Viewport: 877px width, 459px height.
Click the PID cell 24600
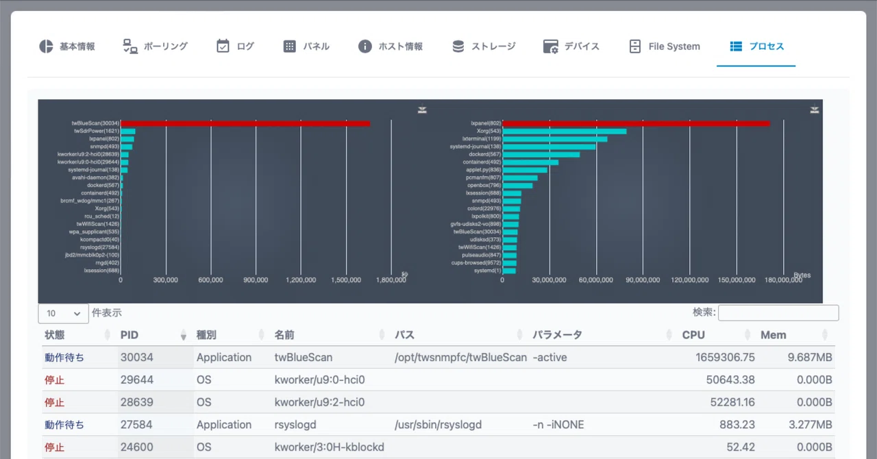pos(137,447)
